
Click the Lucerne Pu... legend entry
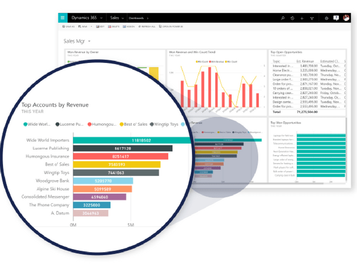coord(70,124)
